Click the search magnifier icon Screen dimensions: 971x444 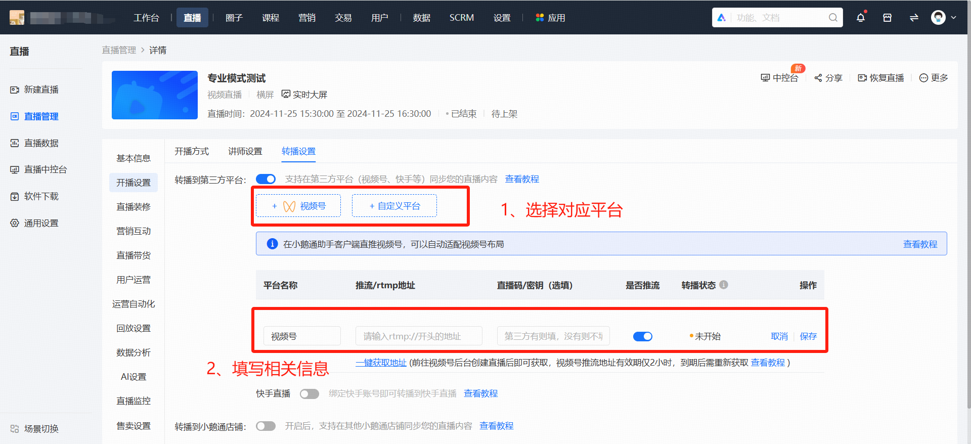[833, 18]
